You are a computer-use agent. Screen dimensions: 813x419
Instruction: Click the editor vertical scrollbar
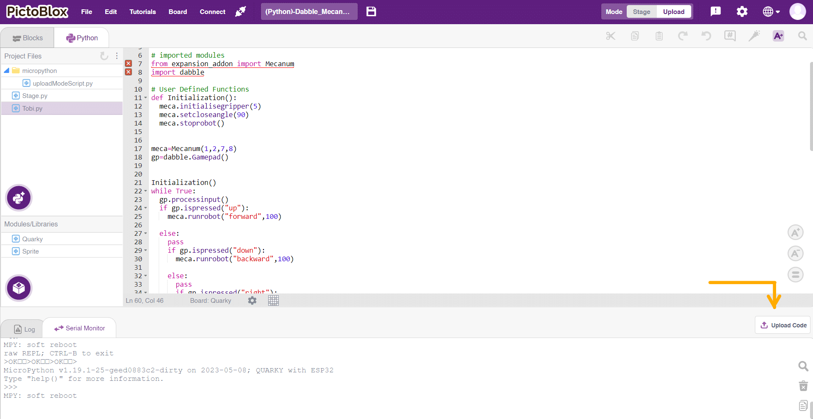point(811,106)
